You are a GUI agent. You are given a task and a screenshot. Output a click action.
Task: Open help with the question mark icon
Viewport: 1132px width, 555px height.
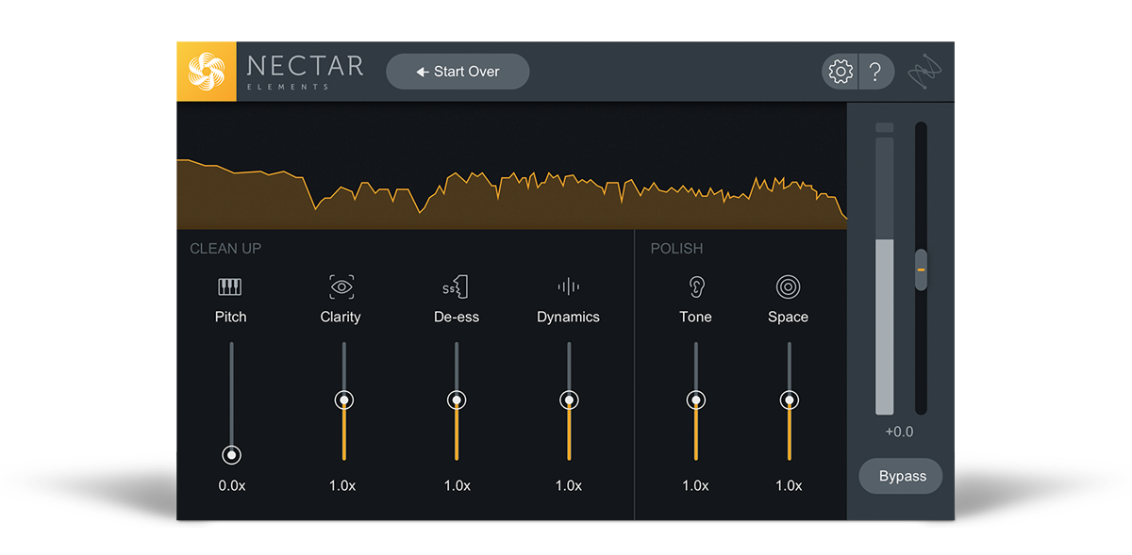pos(876,72)
